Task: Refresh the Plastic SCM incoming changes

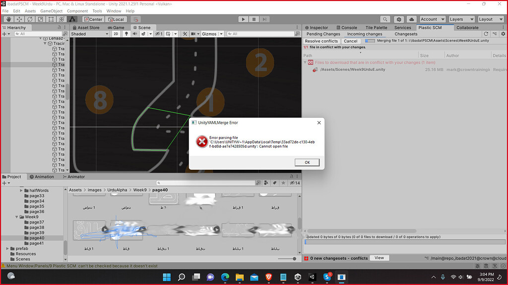Action: pyautogui.click(x=486, y=33)
